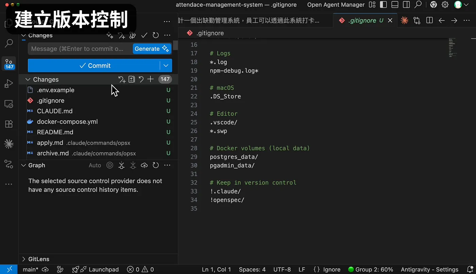Navigate back with the left arrow
476x274 pixels.
[442, 20]
